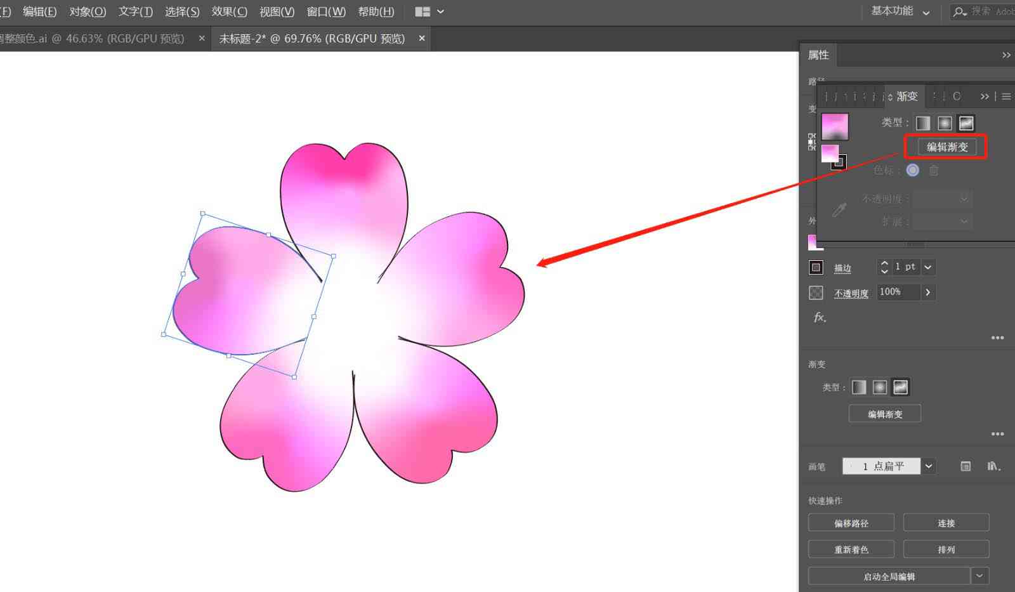The width and height of the screenshot is (1015, 592).
Task: Click 编辑渐变 button in Properties panel
Action: coord(885,414)
